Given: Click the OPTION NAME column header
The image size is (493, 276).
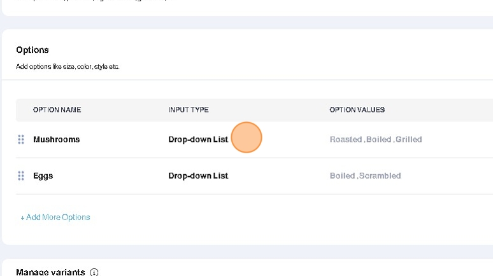Looking at the screenshot, I should [x=57, y=110].
